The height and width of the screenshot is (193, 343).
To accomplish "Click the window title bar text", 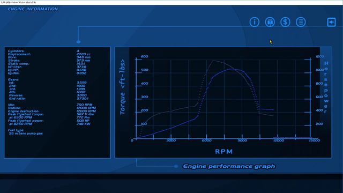I will coord(18,2).
